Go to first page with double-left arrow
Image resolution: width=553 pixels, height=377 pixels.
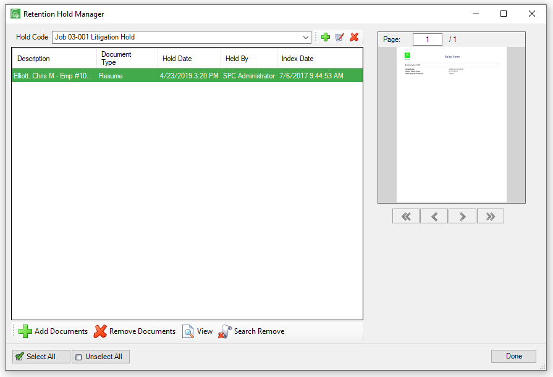(406, 216)
